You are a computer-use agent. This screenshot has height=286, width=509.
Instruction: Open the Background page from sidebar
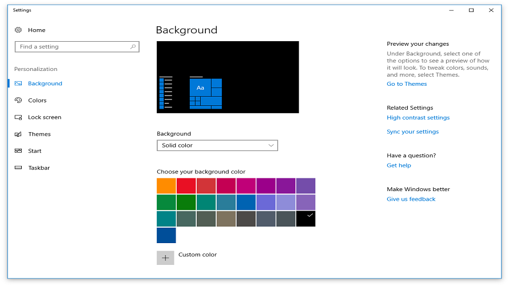point(45,84)
